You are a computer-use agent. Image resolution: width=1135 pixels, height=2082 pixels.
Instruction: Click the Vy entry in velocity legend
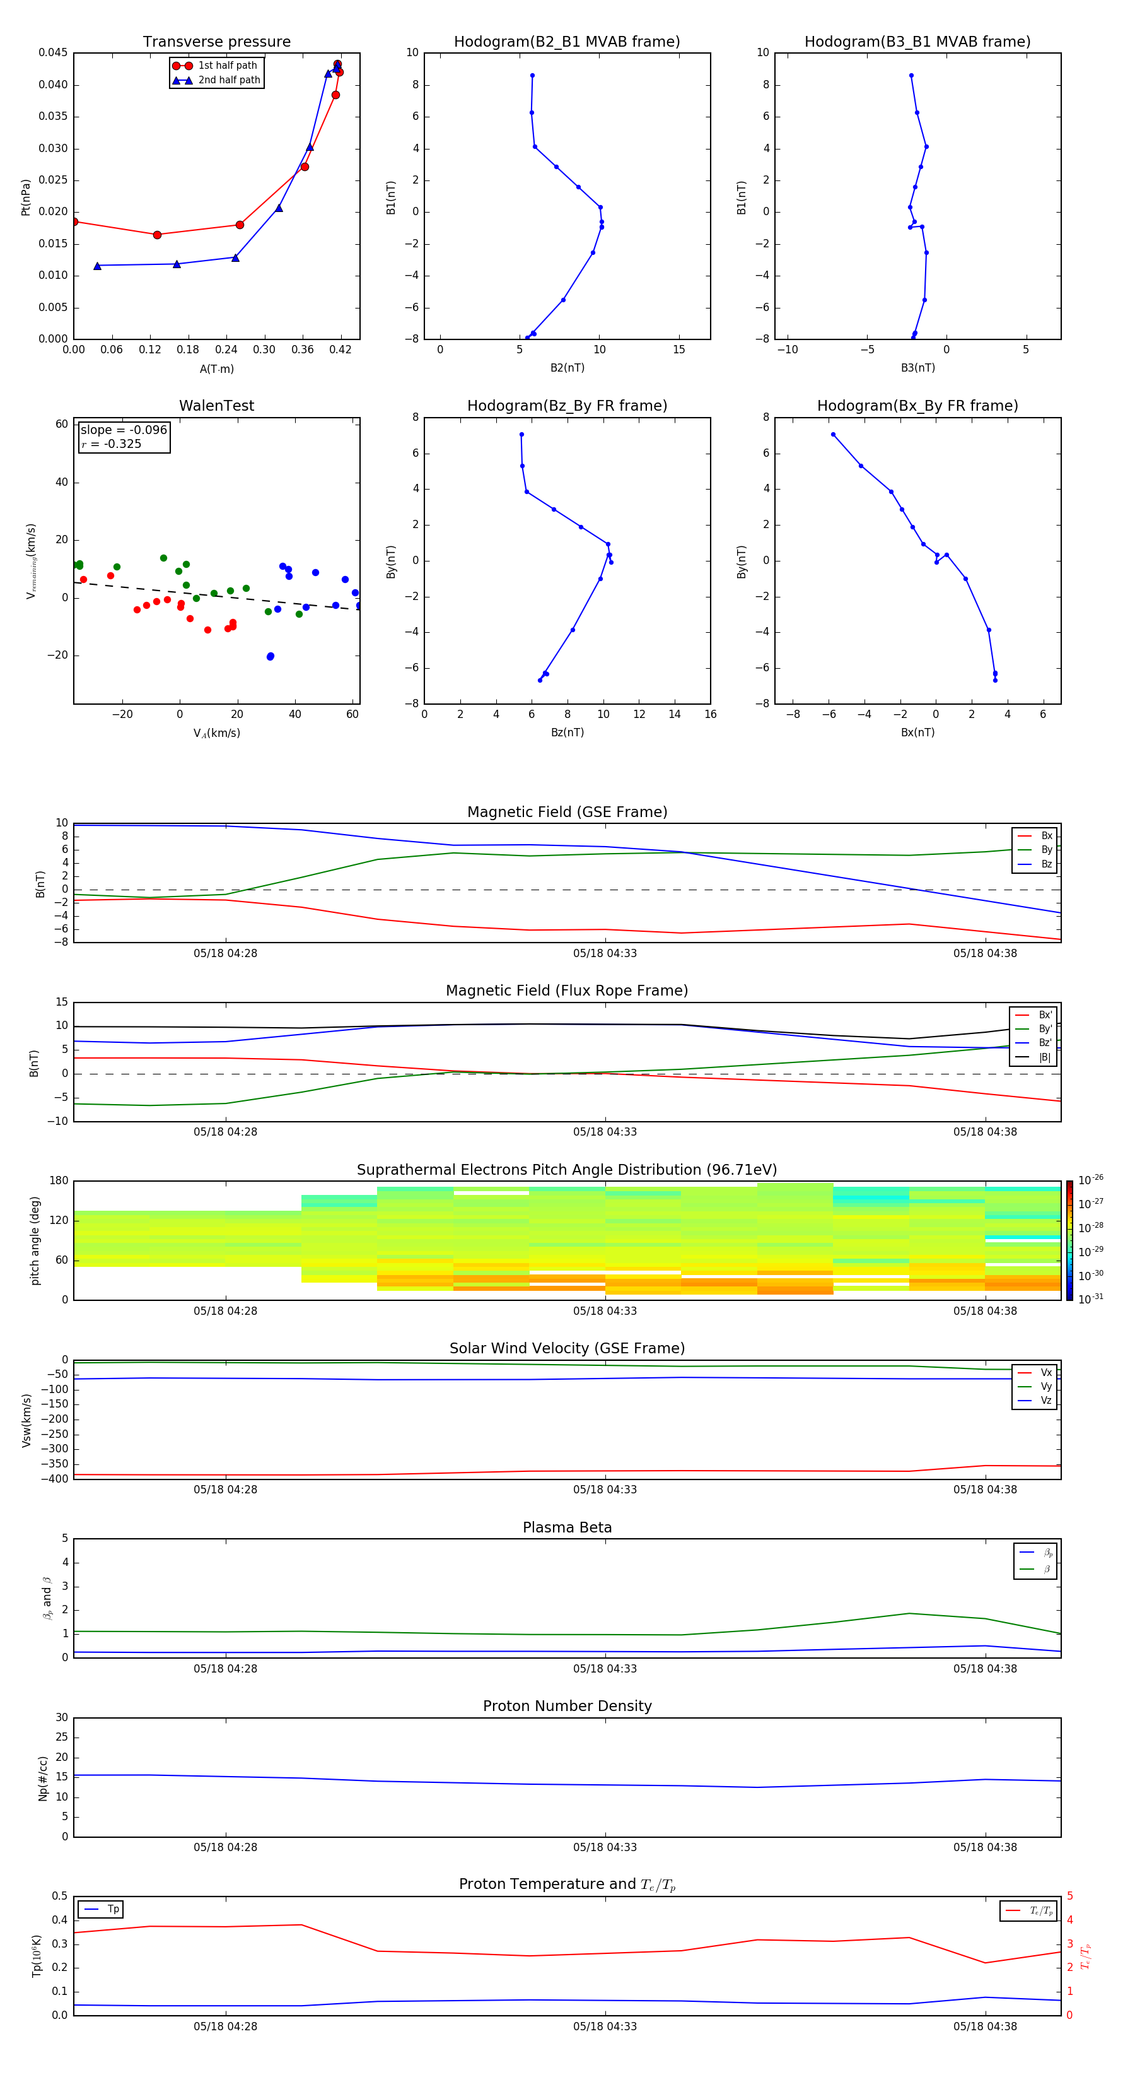1035,1387
